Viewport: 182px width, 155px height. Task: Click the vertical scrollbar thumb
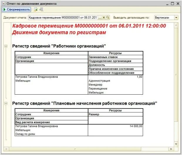point(176,75)
